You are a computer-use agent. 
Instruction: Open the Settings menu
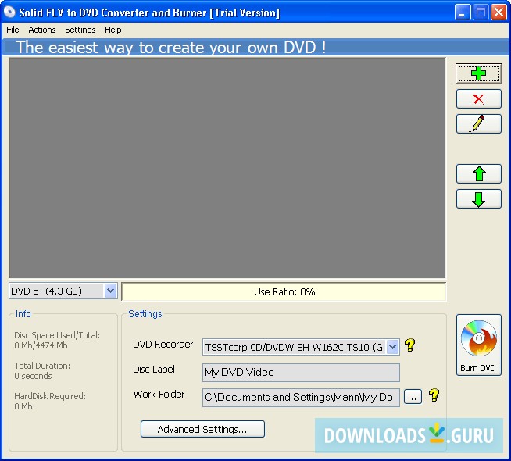coord(80,30)
